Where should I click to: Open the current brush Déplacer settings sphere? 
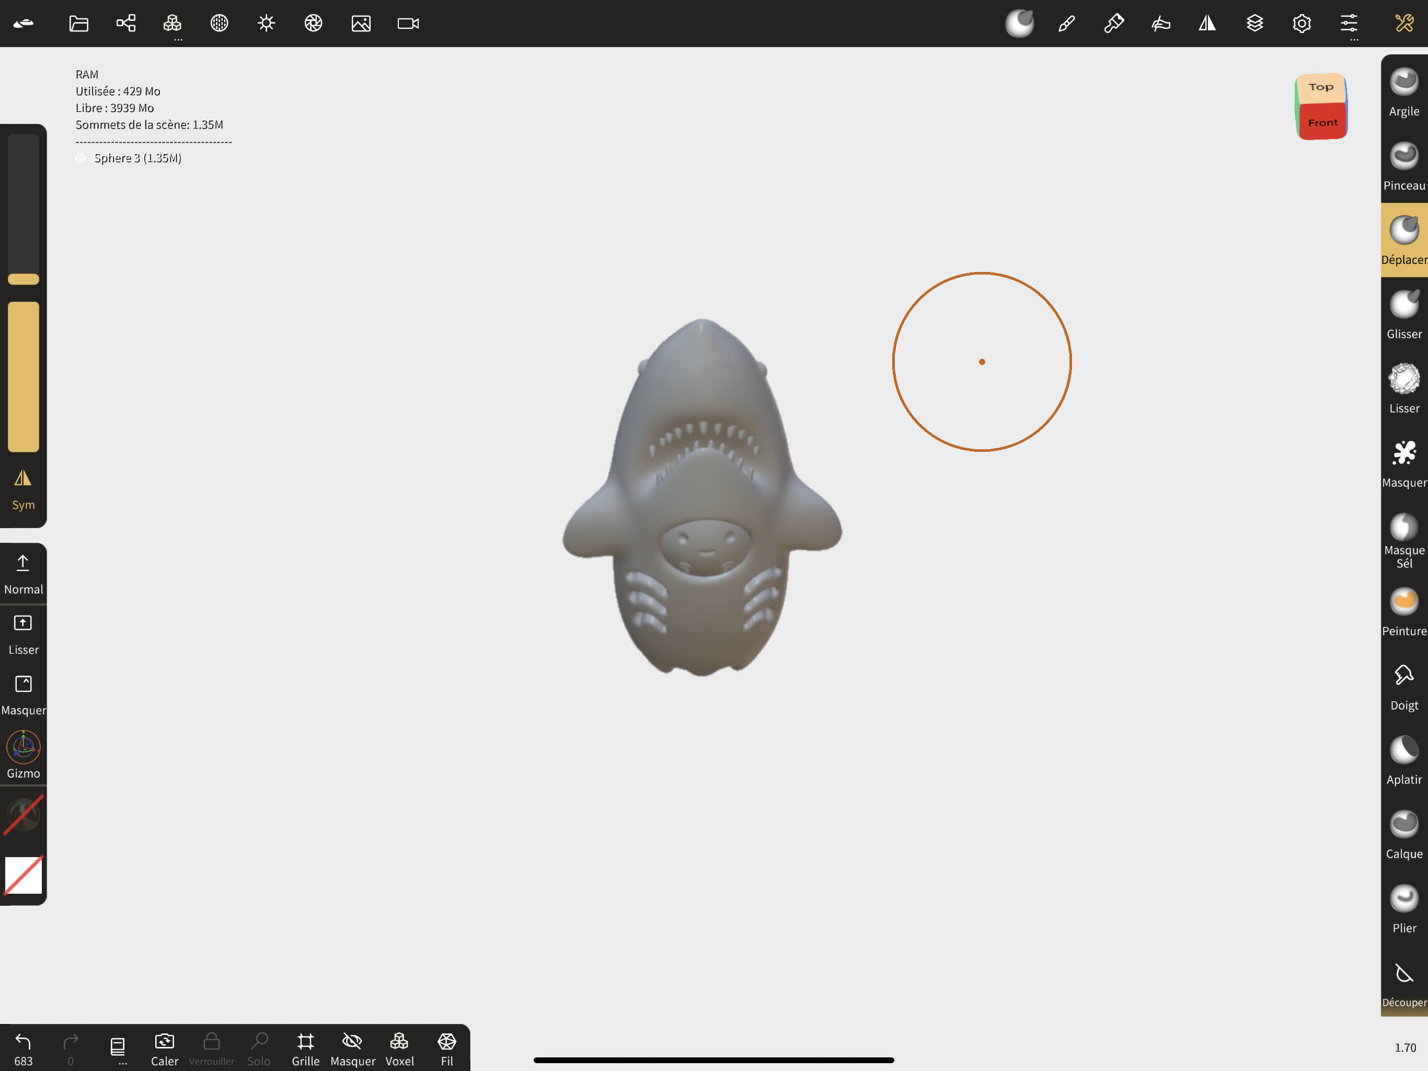tap(1019, 23)
